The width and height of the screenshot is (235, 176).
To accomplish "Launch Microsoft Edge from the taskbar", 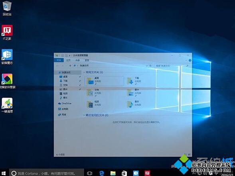I will coord(102,173).
